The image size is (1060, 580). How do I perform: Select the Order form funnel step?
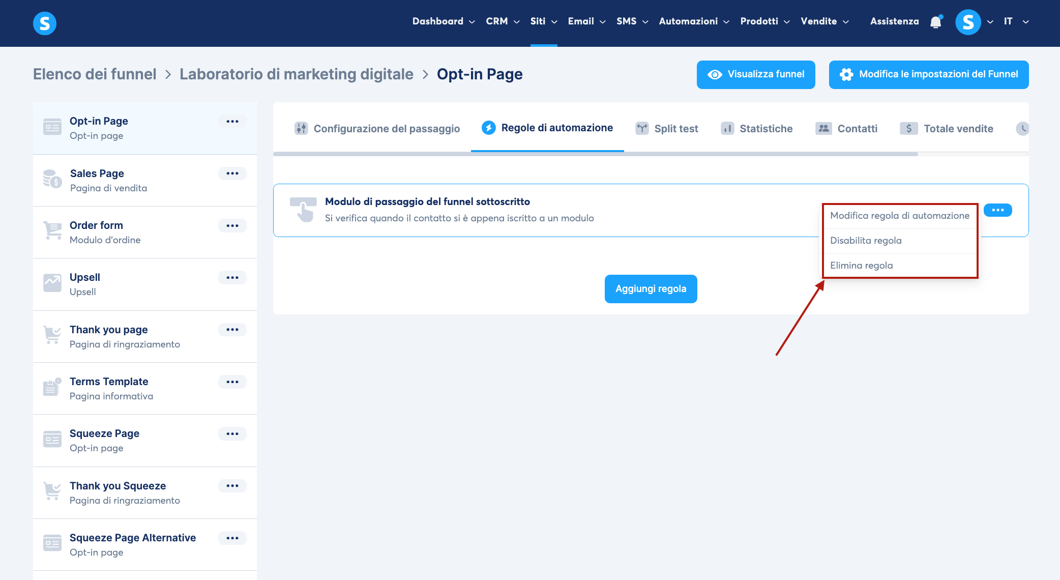tap(145, 233)
